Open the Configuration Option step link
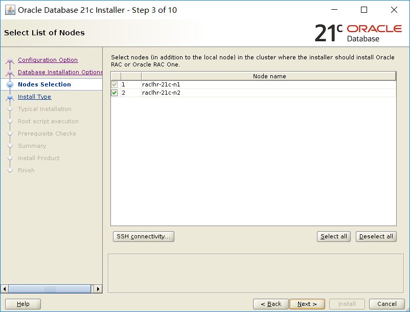 48,60
